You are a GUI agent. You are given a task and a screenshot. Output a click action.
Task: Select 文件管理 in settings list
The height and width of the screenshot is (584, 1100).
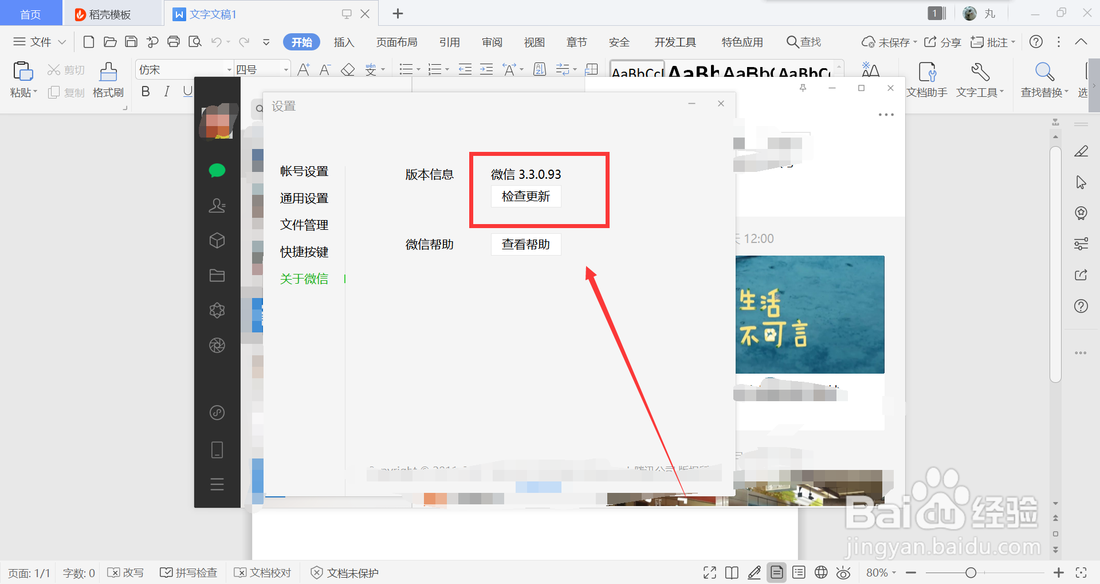click(304, 225)
